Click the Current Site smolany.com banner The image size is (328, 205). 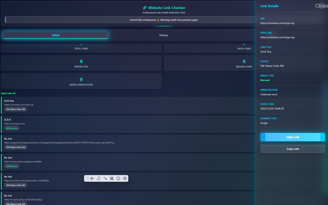130,20
